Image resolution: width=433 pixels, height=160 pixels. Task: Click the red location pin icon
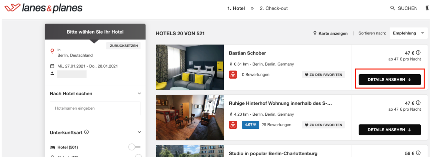[x=52, y=51]
